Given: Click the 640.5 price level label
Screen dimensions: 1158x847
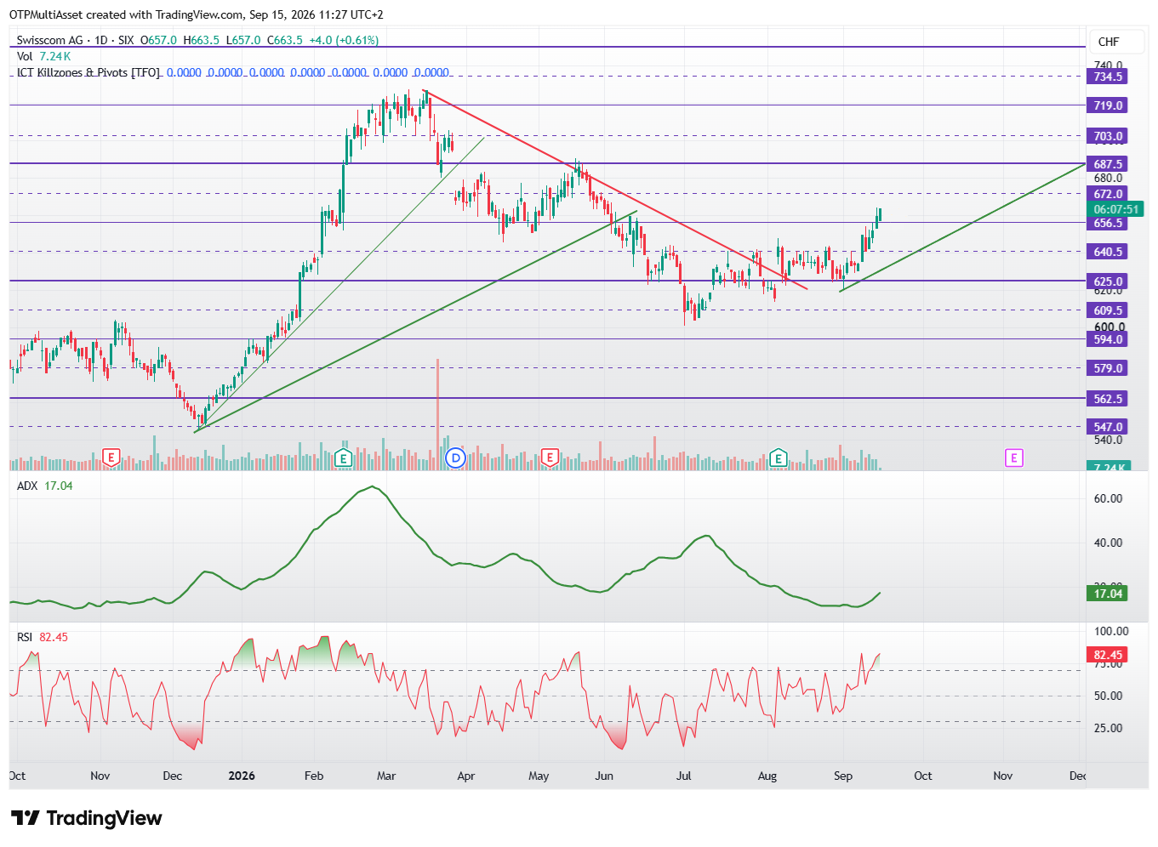Looking at the screenshot, I should tap(1108, 252).
